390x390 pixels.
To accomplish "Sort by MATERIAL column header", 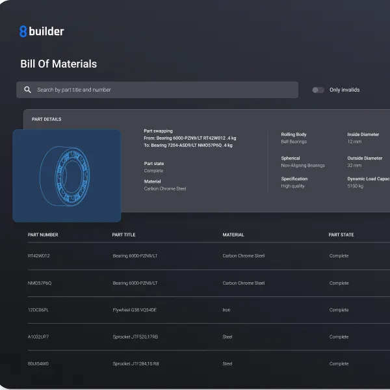I will point(233,235).
